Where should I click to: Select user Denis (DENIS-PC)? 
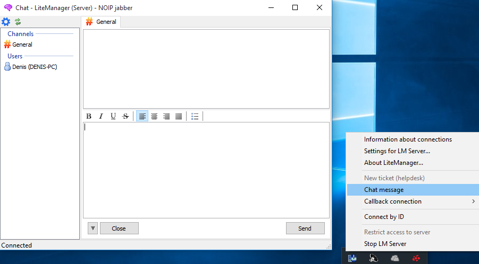point(30,67)
